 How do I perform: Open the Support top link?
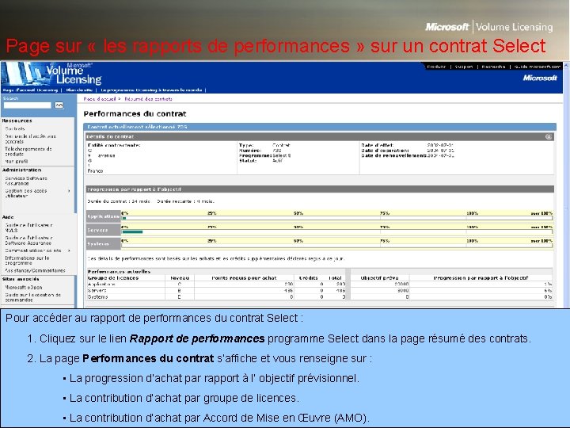pyautogui.click(x=464, y=67)
